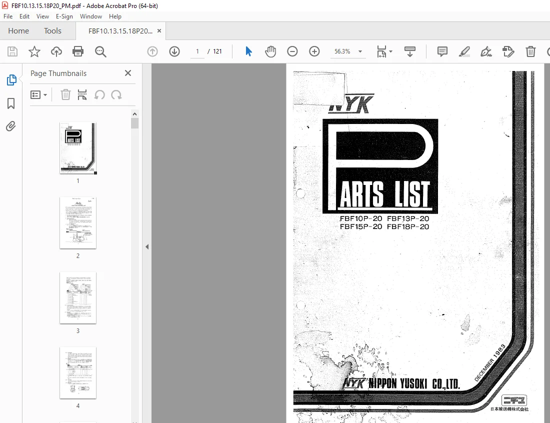Click the print pages thumbnail icon
The height and width of the screenshot is (423, 550).
click(x=82, y=94)
